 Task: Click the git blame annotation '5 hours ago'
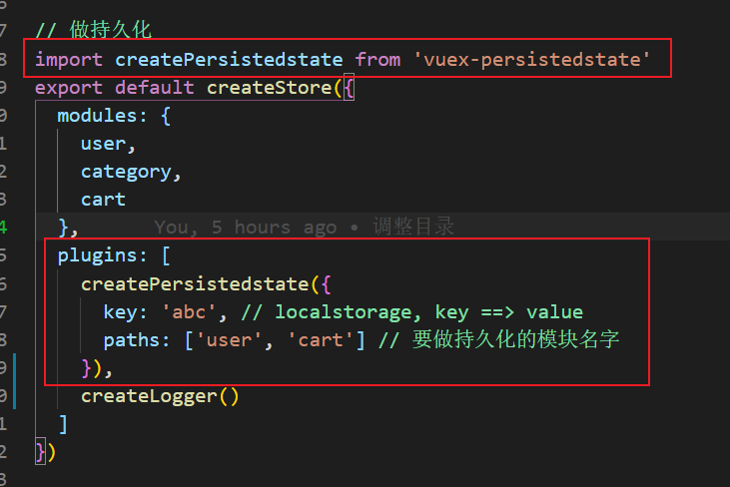284,228
